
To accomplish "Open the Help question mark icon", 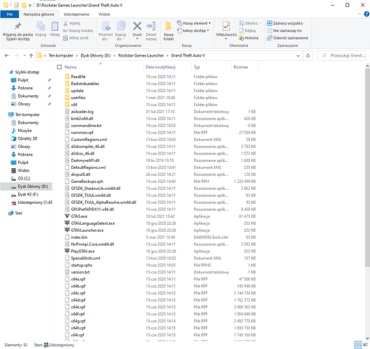I will coord(367,14).
